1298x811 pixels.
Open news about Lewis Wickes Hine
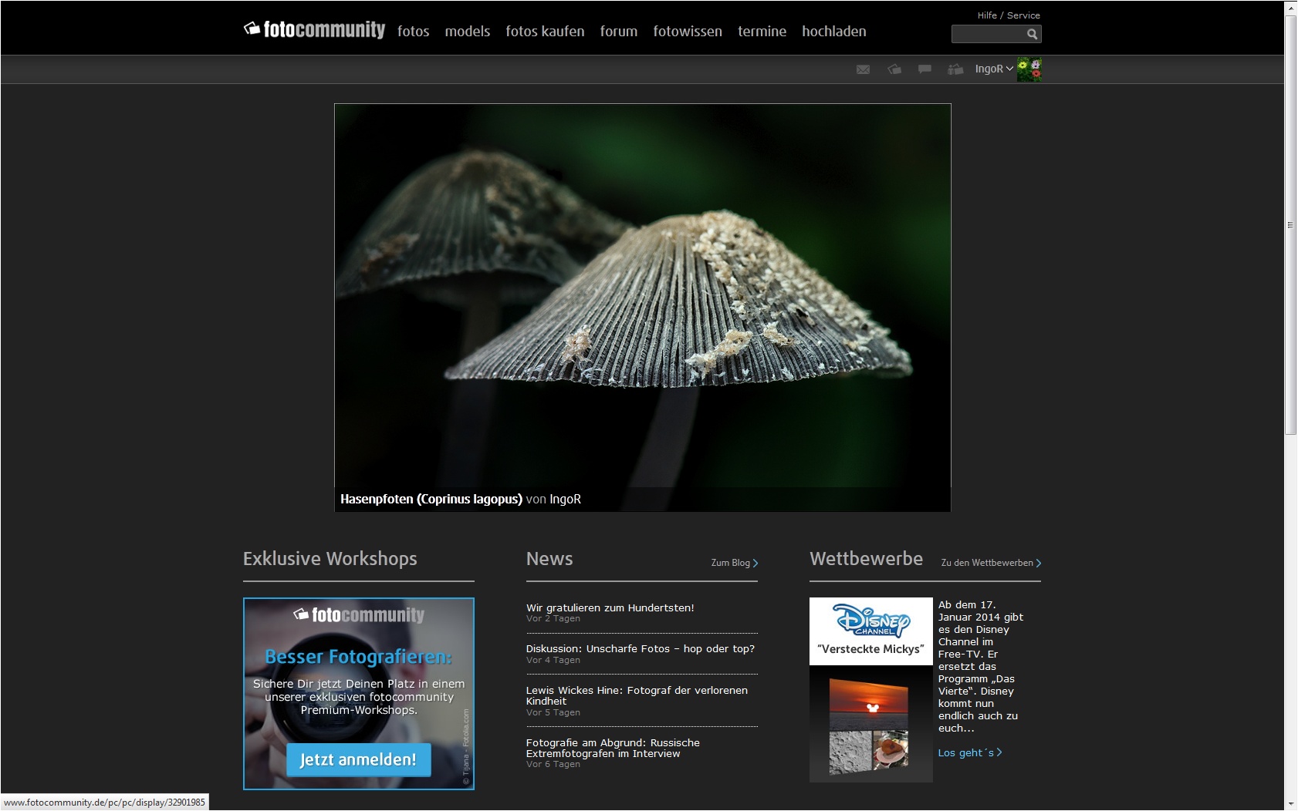[637, 695]
